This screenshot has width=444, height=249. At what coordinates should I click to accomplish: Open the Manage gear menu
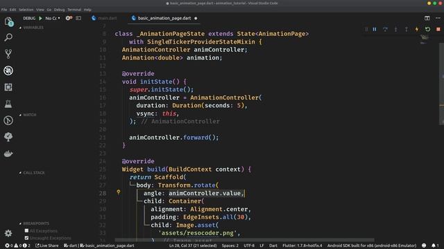pos(8,233)
